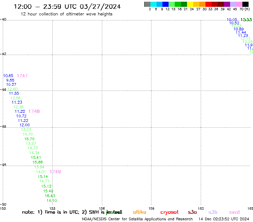
Task: Click the wave height reading 14.71
Action: [x=44, y=181]
